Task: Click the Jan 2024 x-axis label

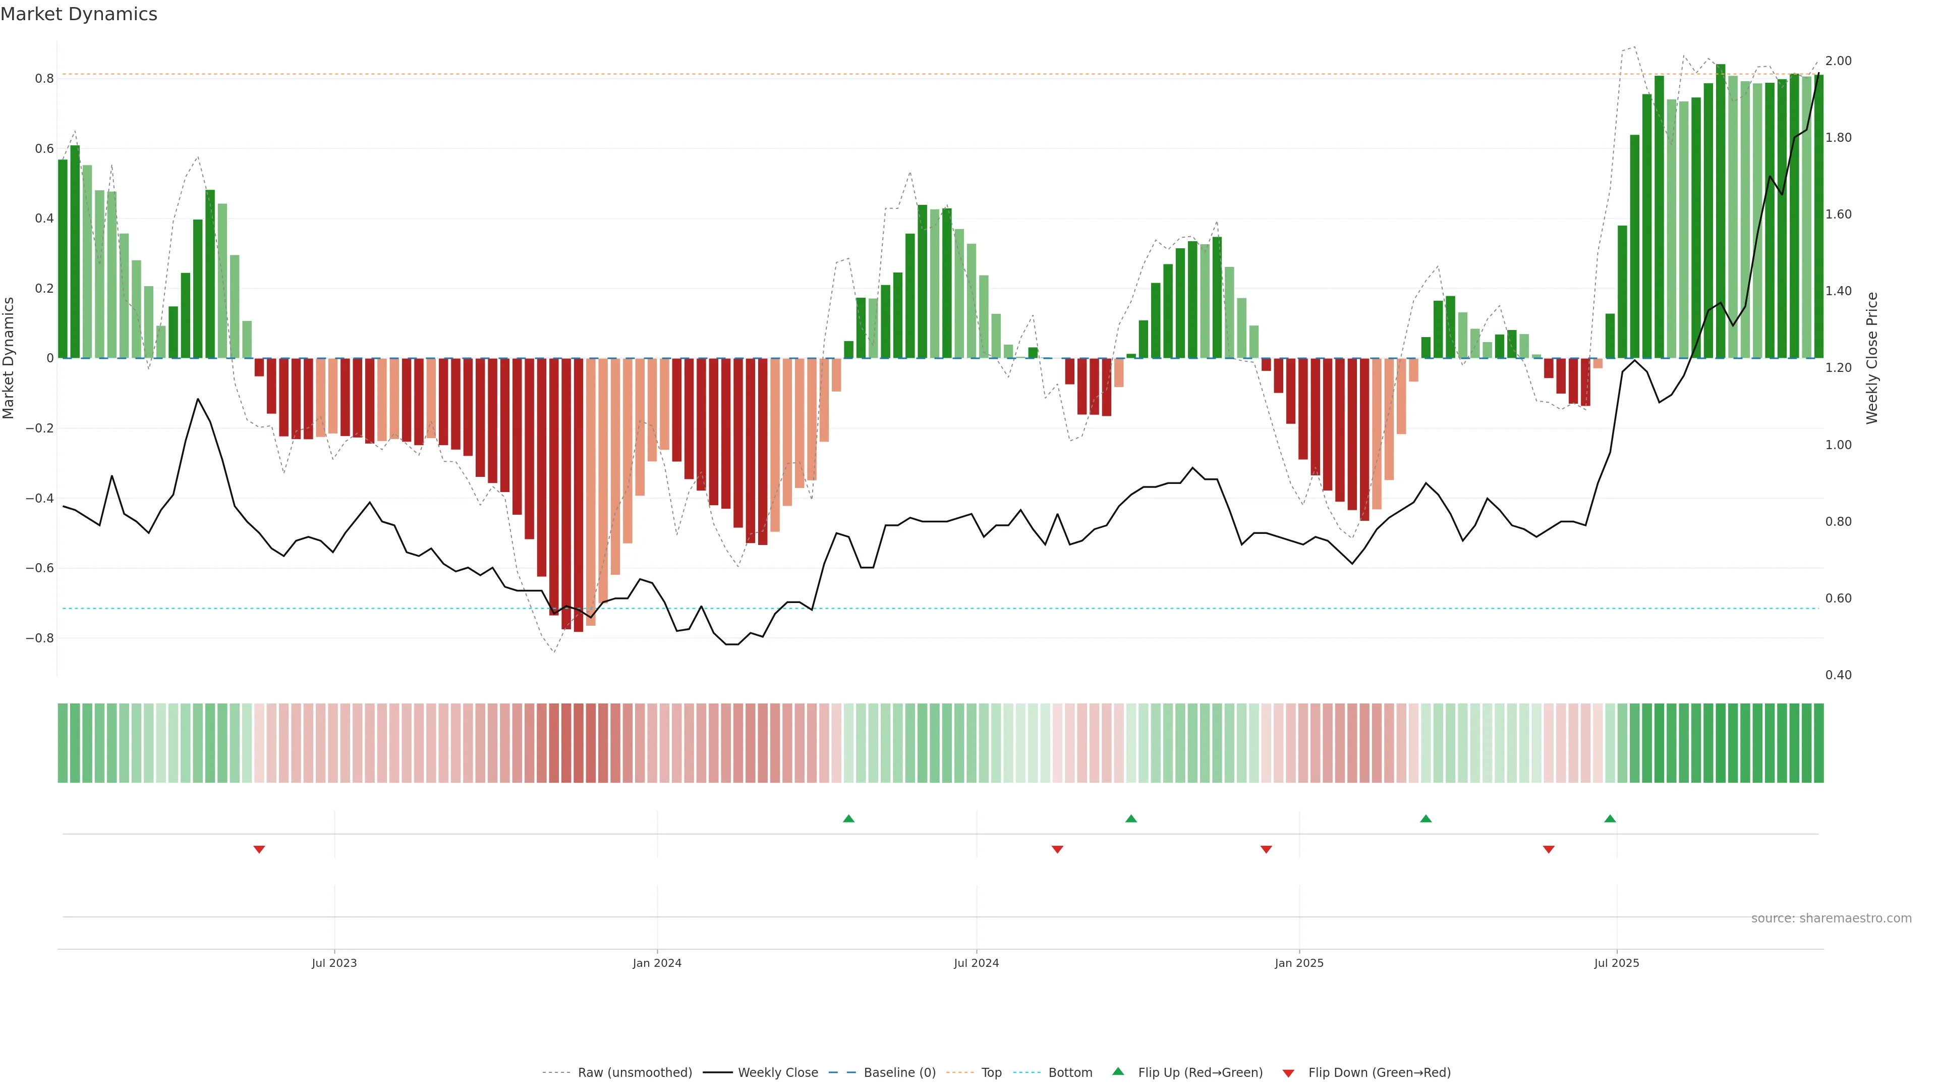Action: (656, 963)
